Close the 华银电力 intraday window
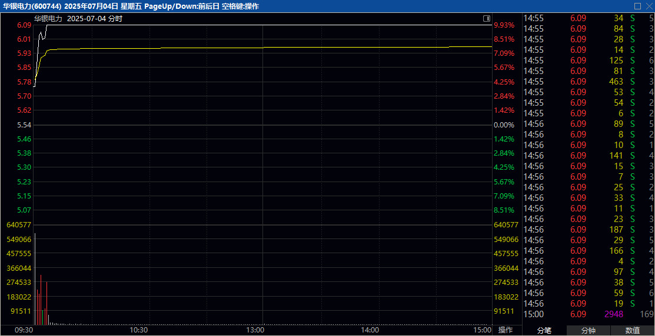 tap(648, 6)
